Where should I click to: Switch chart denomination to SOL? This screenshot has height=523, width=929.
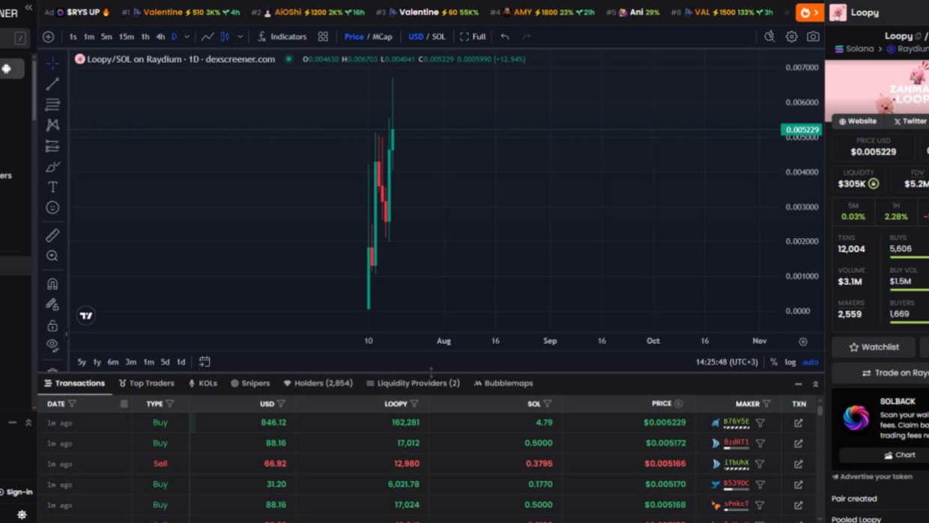439,37
